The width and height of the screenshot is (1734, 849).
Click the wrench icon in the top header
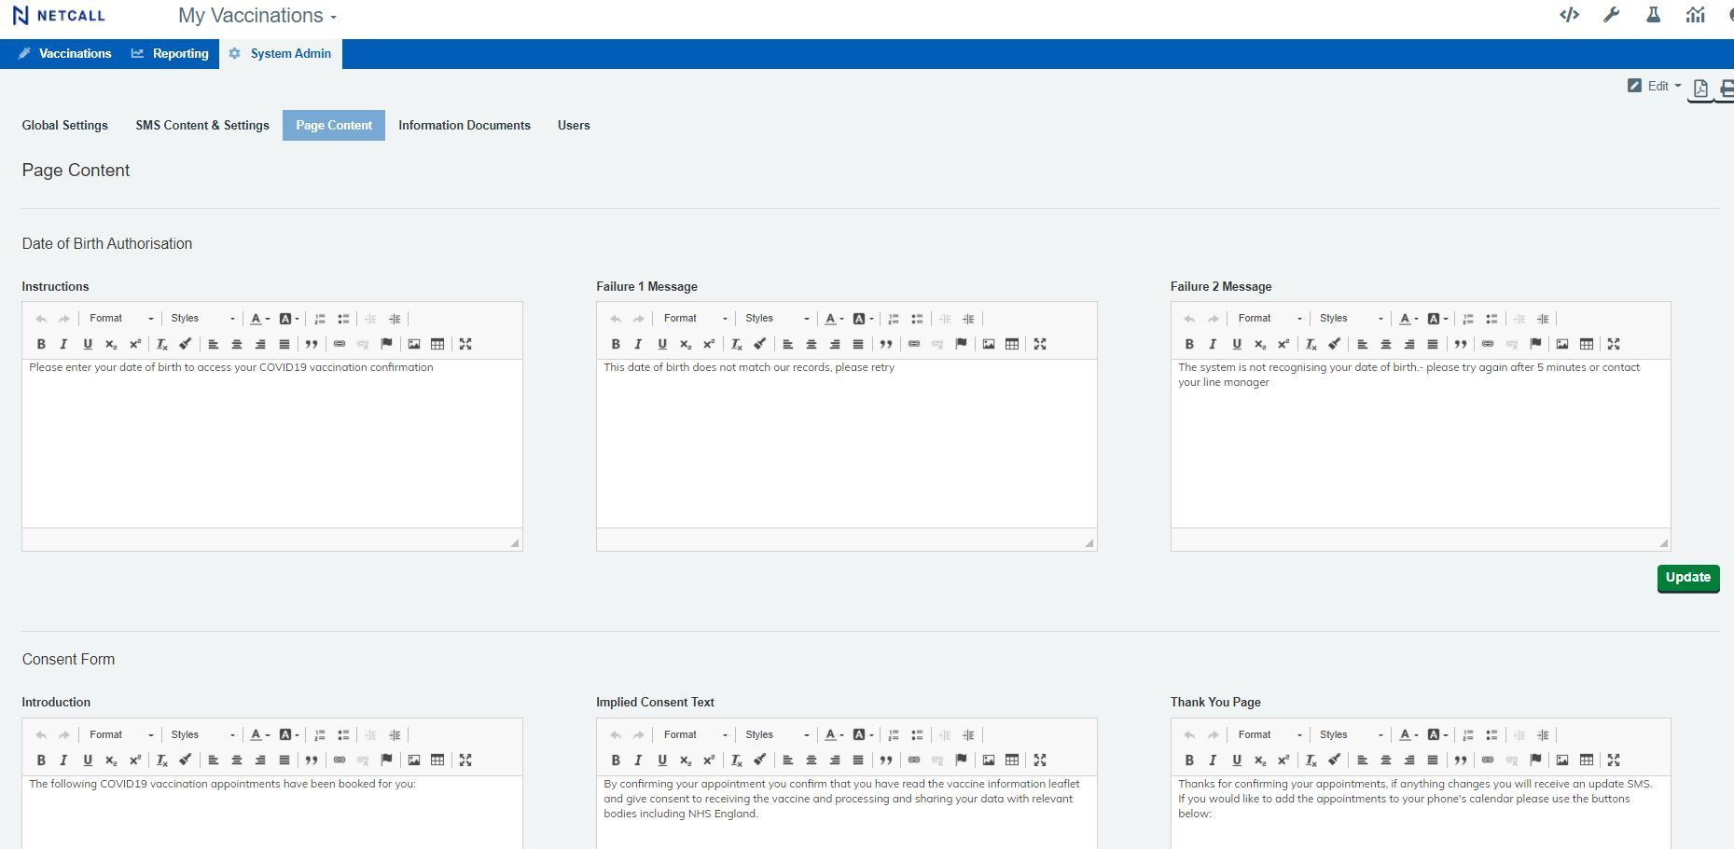(1611, 15)
